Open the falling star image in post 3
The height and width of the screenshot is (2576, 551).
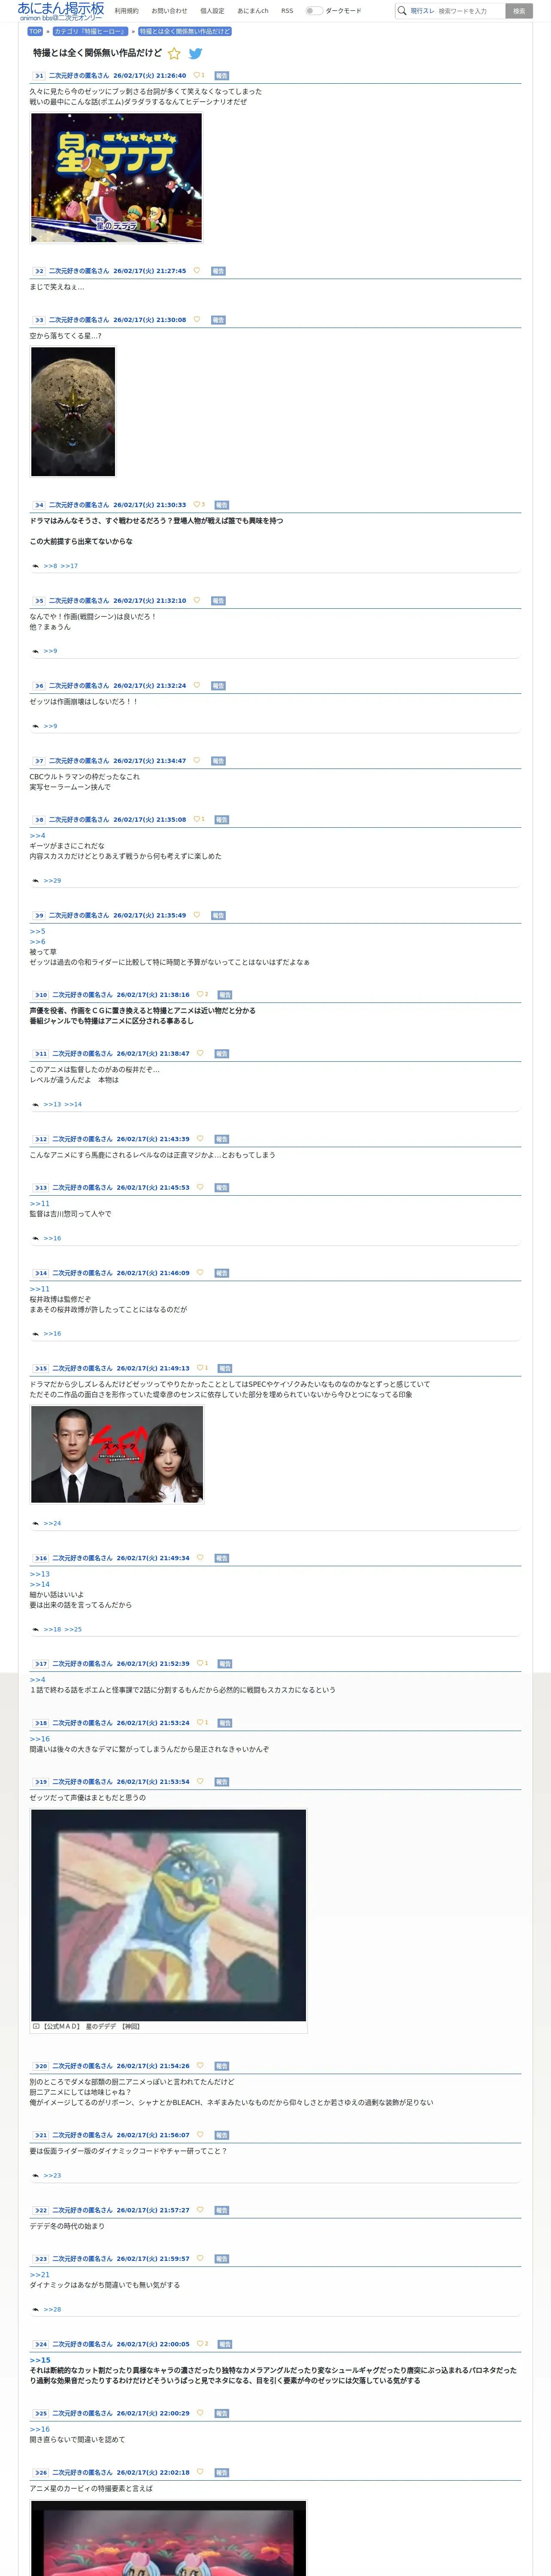click(73, 411)
